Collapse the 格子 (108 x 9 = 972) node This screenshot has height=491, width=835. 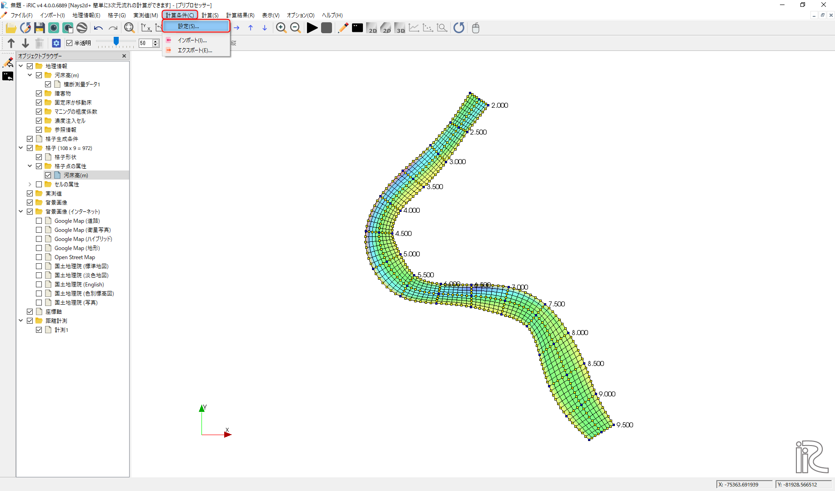coord(21,148)
